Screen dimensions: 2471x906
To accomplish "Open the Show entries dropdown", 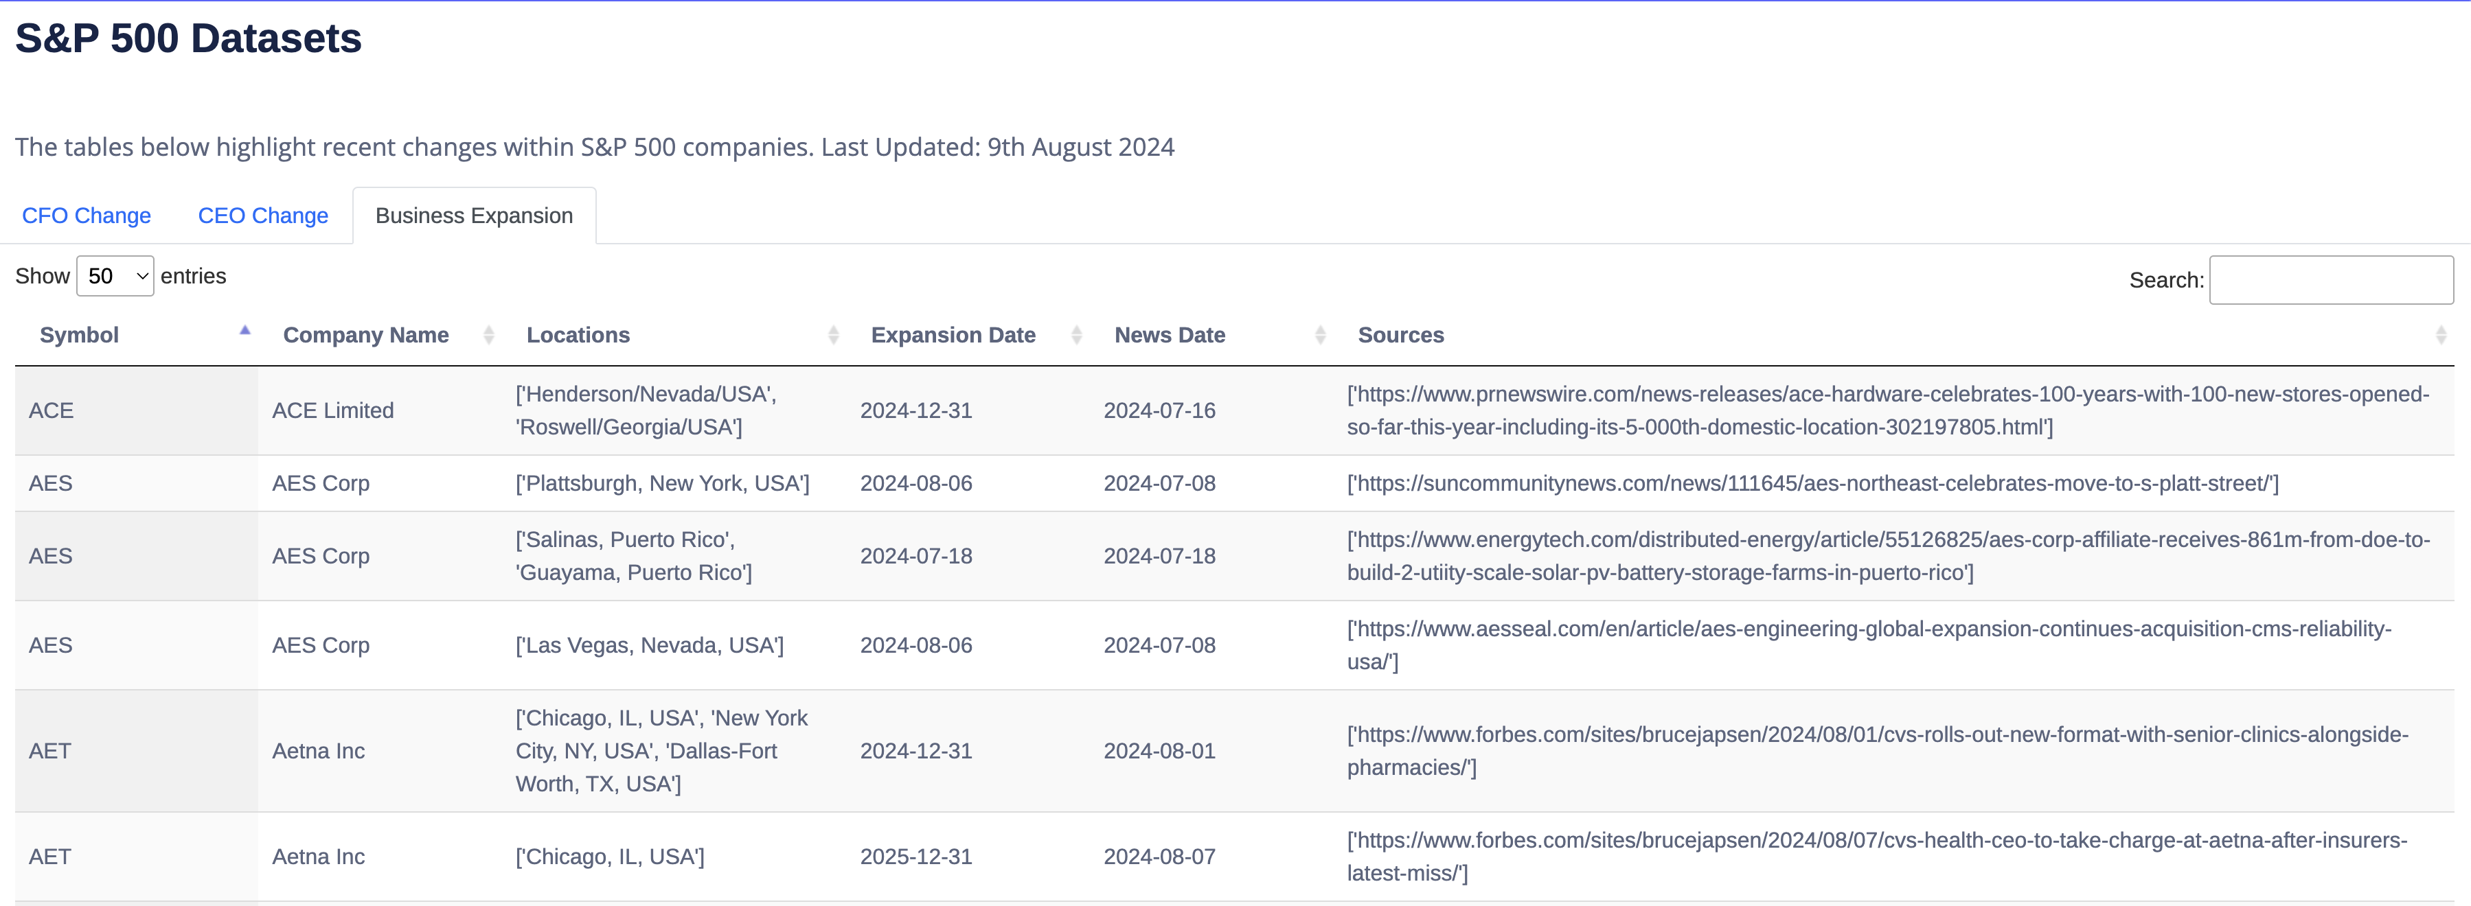I will [x=115, y=276].
